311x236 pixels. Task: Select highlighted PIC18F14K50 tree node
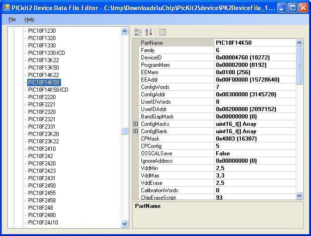44,83
